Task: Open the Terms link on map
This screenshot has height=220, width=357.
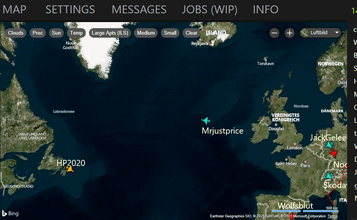Action: [x=333, y=216]
